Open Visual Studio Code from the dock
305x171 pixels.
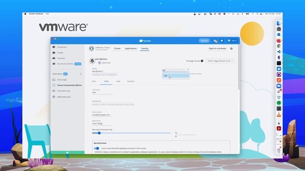279,52
